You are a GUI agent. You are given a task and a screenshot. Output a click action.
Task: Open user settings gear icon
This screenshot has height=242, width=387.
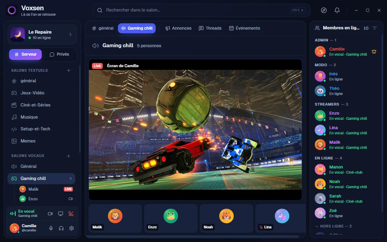pyautogui.click(x=71, y=228)
